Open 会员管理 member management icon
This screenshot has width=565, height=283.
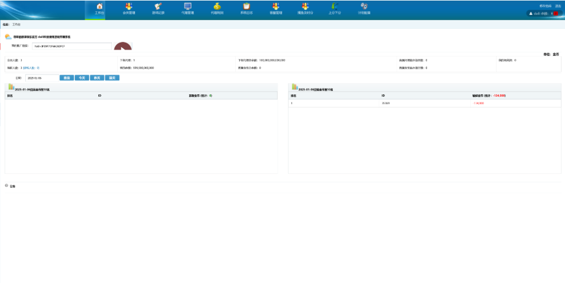(129, 6)
